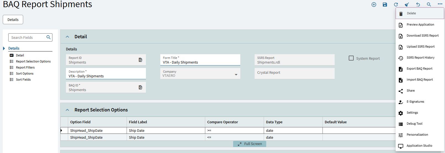
Task: Select the Personalization menu text
Action: [x=417, y=135]
